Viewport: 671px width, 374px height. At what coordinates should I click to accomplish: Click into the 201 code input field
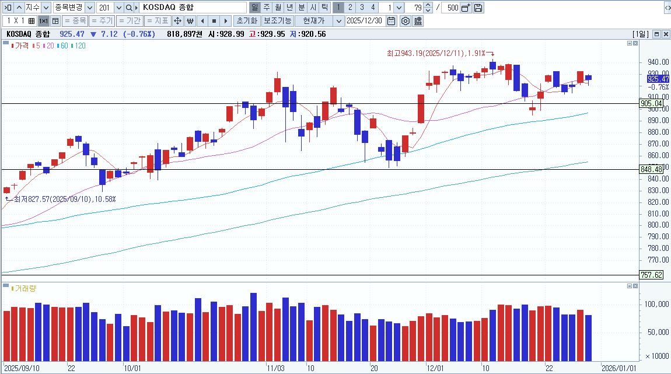[105, 8]
